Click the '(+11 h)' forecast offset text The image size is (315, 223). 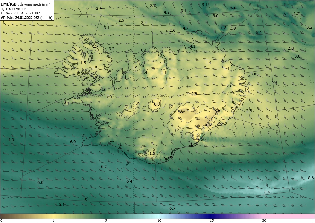pos(46,18)
